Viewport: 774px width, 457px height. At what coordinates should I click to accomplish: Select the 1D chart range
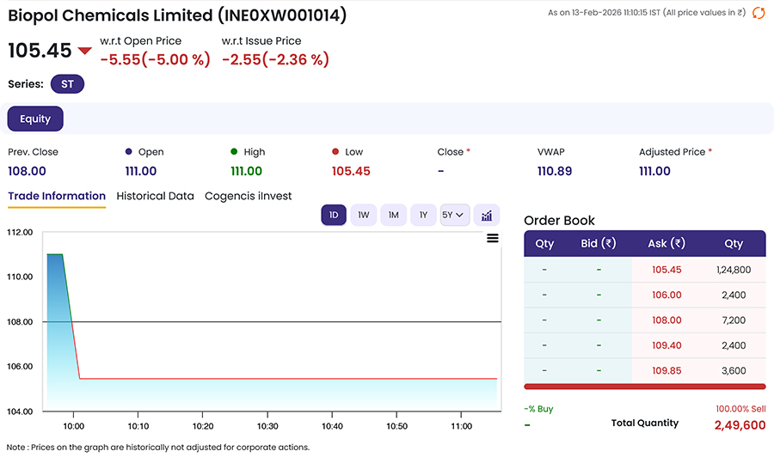(x=334, y=215)
